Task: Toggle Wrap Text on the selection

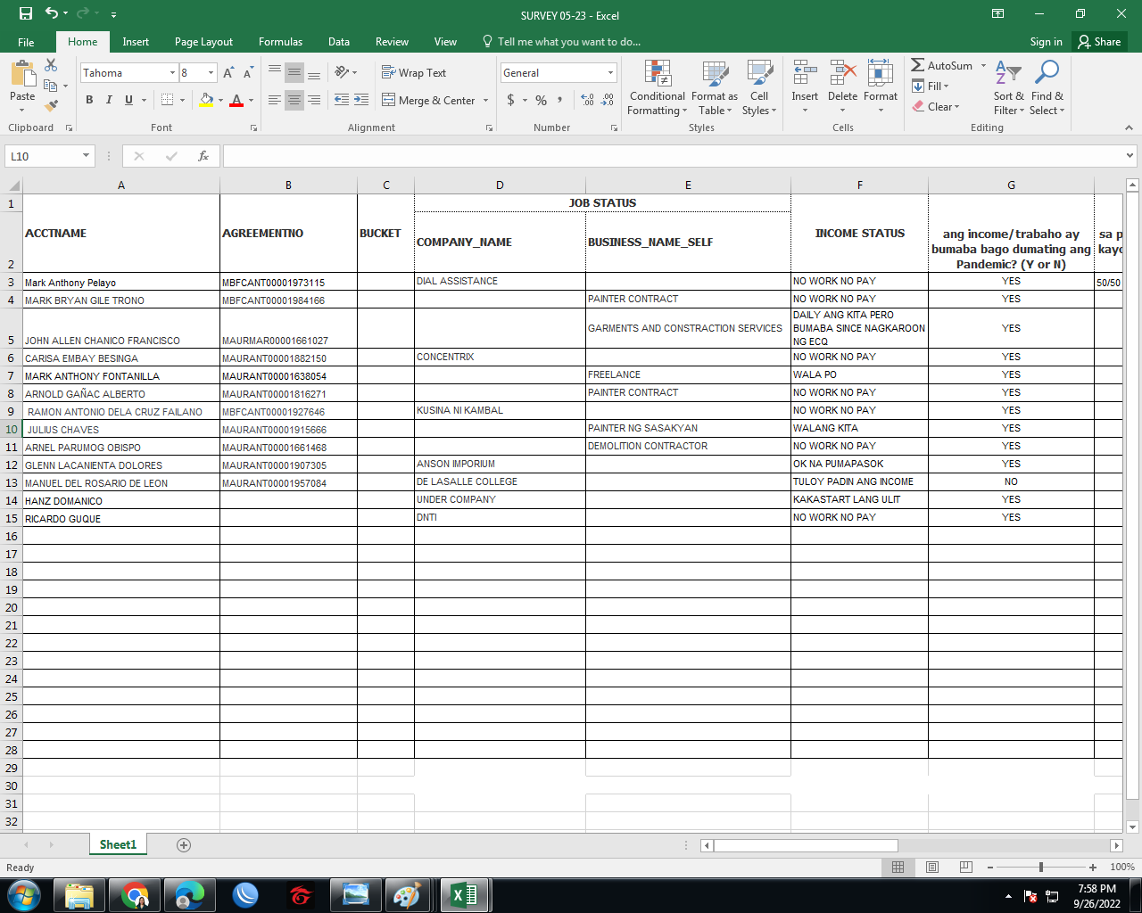Action: click(x=414, y=73)
